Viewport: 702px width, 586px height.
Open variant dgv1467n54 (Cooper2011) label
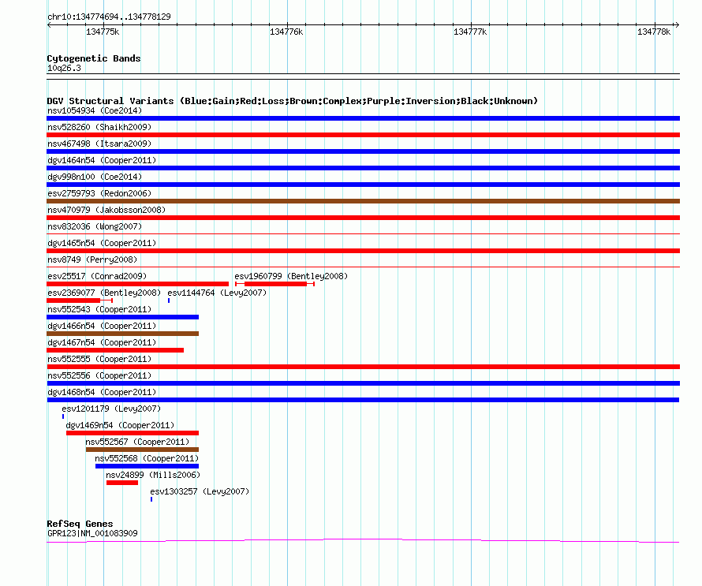(x=102, y=342)
